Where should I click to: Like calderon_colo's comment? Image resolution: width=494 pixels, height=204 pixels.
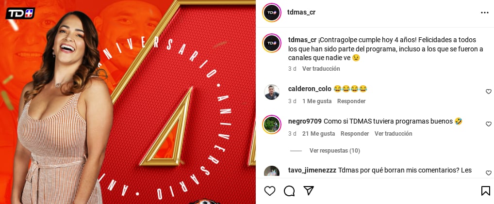pyautogui.click(x=488, y=92)
